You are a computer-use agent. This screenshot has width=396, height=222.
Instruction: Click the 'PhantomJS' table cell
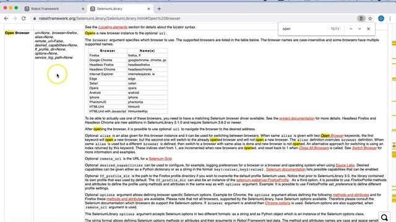click(108, 102)
